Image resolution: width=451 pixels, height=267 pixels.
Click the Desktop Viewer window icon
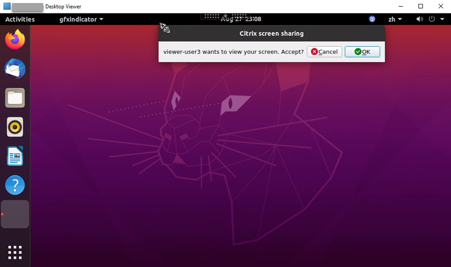7,6
